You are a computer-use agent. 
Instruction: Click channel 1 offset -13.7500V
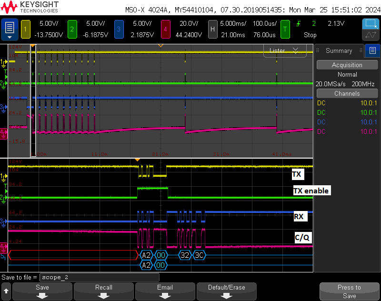(49, 35)
